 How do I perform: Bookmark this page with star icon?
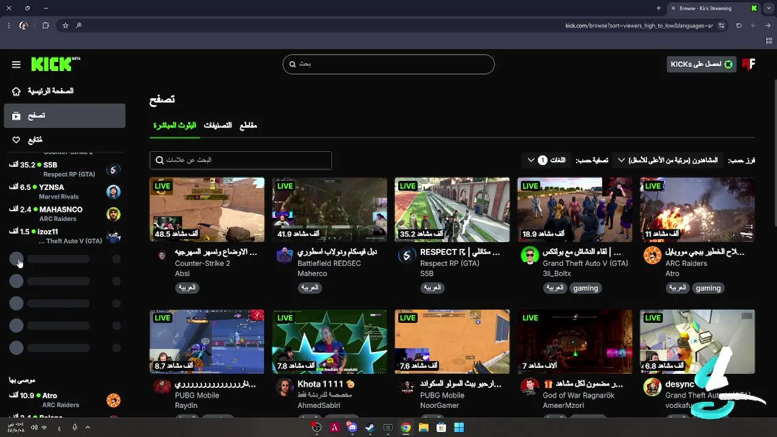click(x=66, y=25)
